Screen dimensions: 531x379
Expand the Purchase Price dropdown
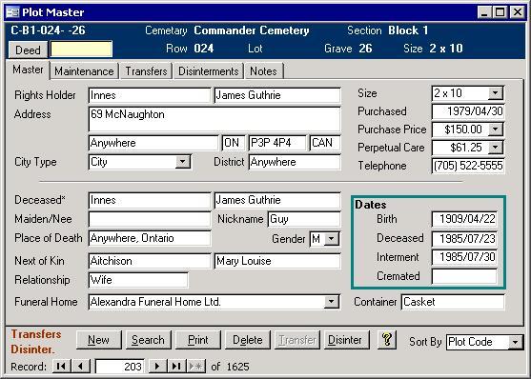495,129
